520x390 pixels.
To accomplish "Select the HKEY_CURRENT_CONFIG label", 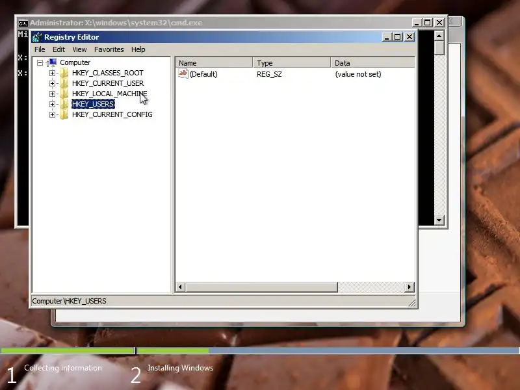I will pos(112,115).
